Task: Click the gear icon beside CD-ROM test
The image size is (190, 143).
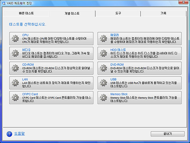Action: [x=15, y=68]
